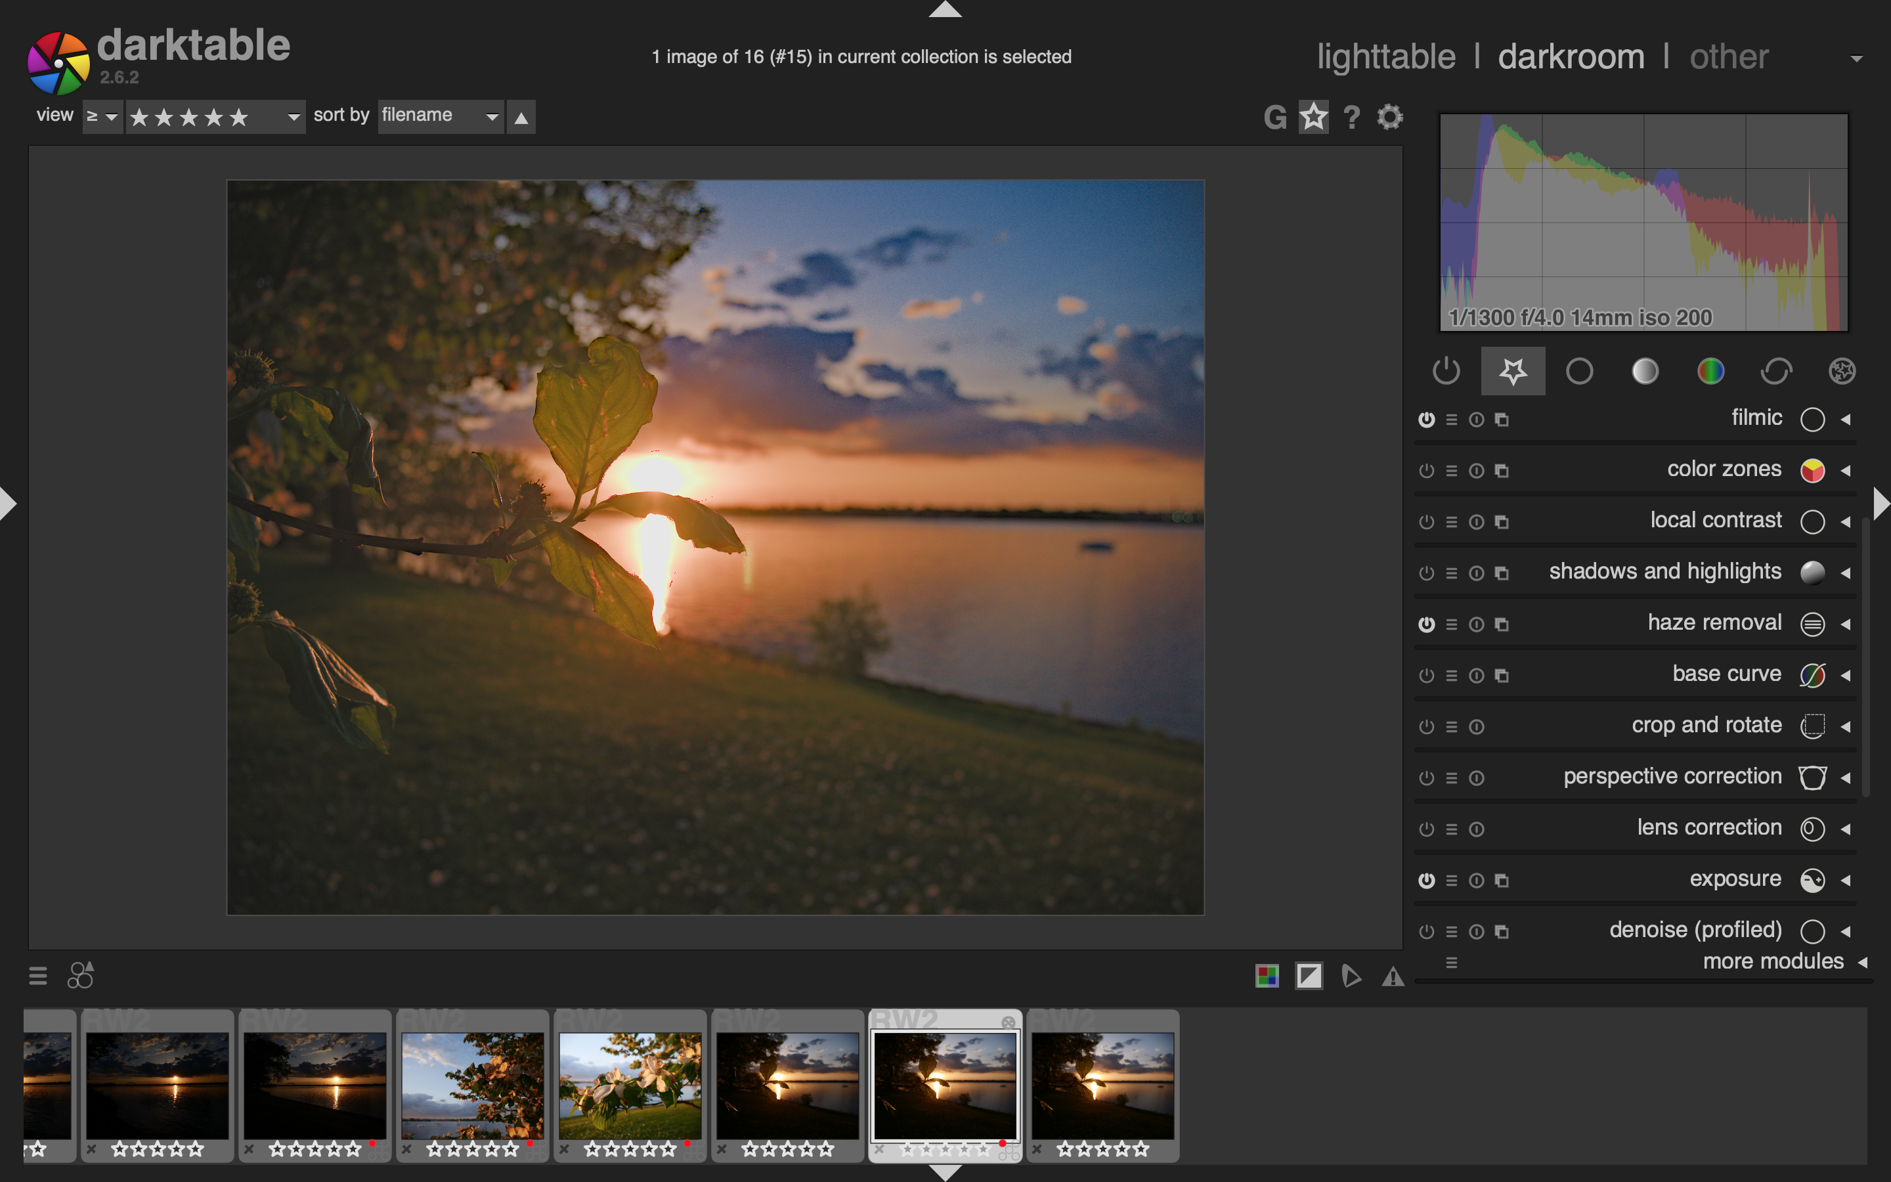Viewport: 1891px width, 1182px height.
Task: Expand the exposure module arrow
Action: pos(1846,880)
